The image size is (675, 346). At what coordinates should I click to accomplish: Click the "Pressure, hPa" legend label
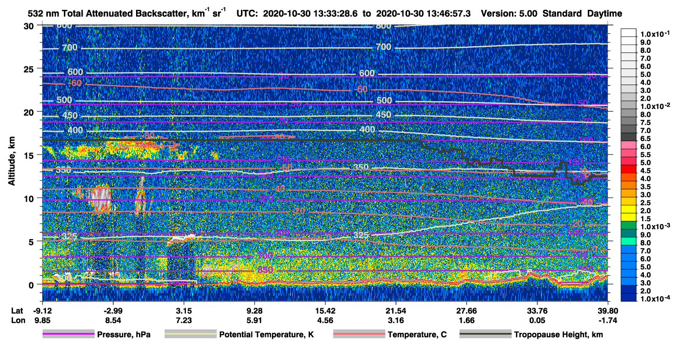pyautogui.click(x=124, y=335)
